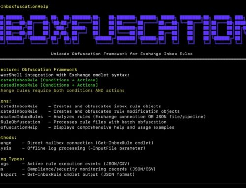Click "Creates and obfuscates rule modification objects"

117,111
